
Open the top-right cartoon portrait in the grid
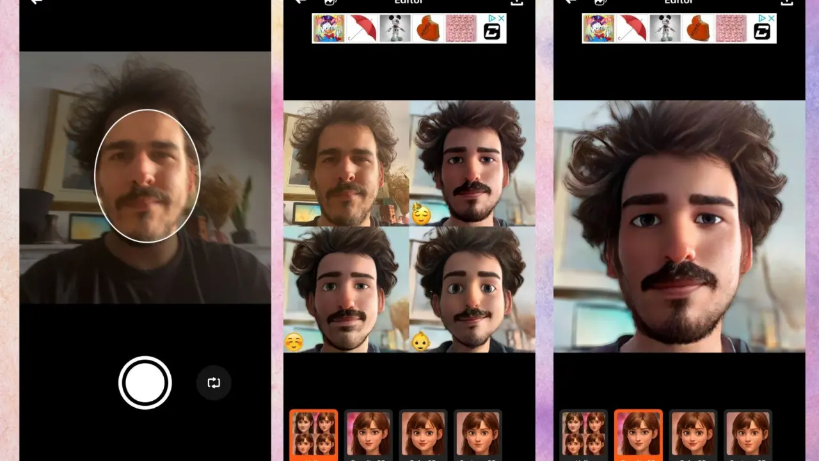point(472,163)
